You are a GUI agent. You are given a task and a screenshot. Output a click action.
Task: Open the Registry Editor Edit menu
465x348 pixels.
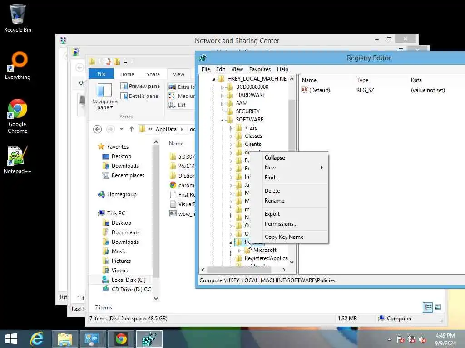pos(220,69)
